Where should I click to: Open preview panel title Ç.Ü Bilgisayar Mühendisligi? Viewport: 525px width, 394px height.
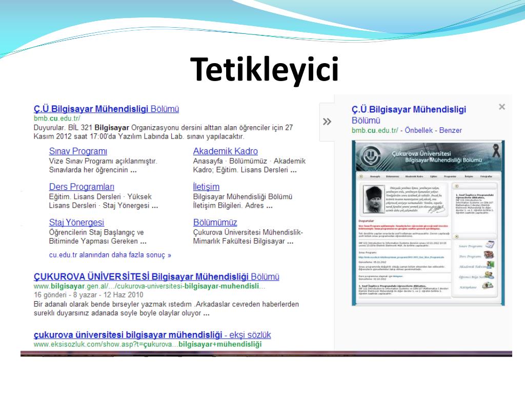click(409, 115)
